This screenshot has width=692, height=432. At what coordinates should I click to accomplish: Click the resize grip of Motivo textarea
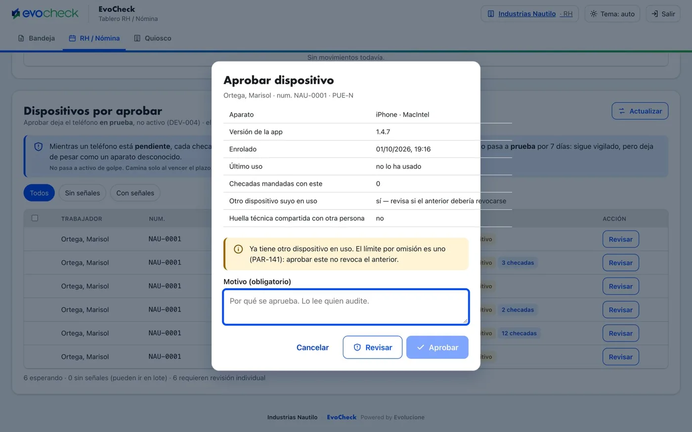[465, 321]
